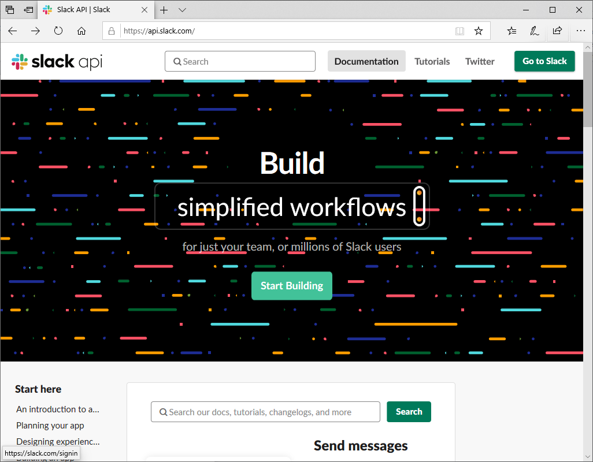Open the Tutorials nav item
Screen dimensions: 593x462
[x=432, y=61]
